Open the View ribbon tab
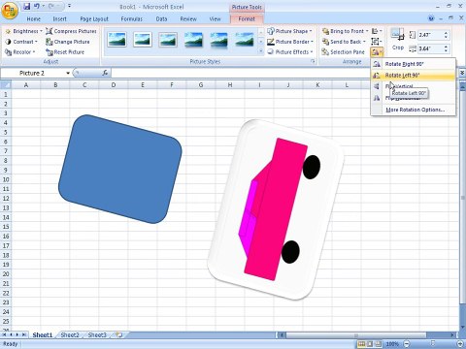The height and width of the screenshot is (349, 466). 215,19
